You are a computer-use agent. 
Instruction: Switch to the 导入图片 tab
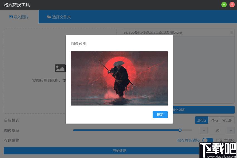pos(19,17)
